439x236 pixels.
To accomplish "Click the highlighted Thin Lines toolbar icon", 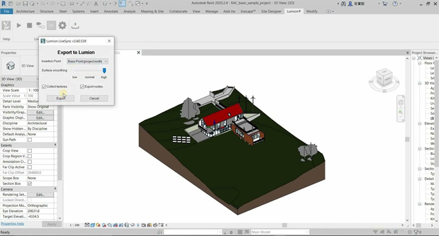I will (x=123, y=4).
